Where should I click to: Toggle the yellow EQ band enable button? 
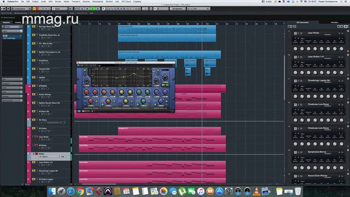pyautogui.click(x=120, y=105)
